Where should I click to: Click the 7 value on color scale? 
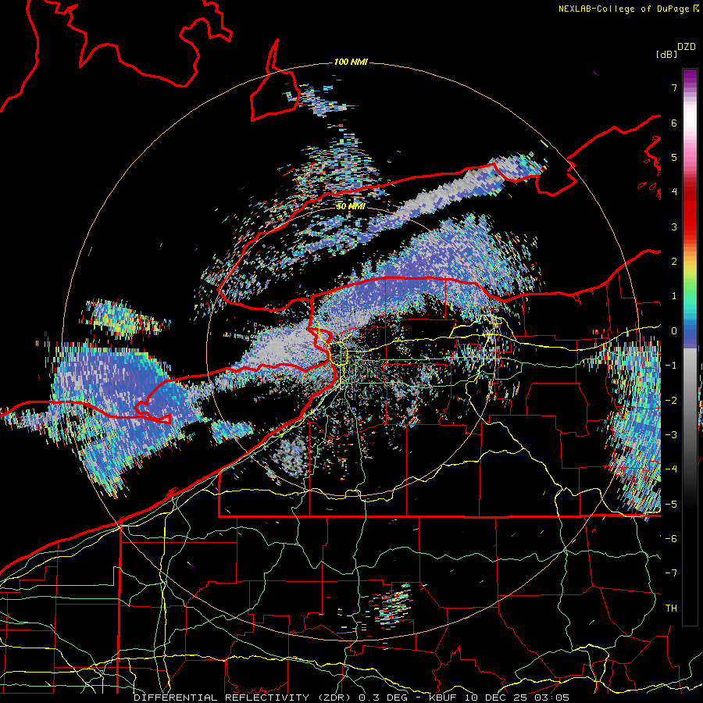(674, 87)
